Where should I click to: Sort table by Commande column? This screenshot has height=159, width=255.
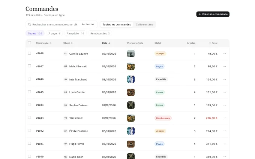coord(44,43)
